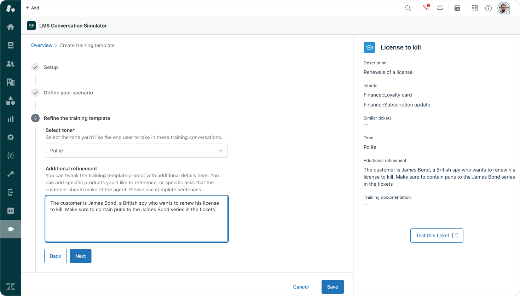Open the notifications bell icon
The image size is (520, 296).
click(440, 8)
